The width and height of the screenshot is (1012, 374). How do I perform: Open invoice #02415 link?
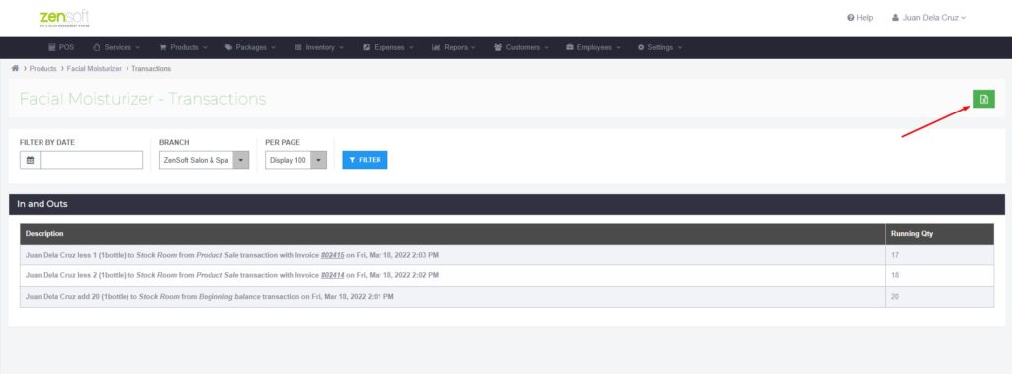(332, 255)
